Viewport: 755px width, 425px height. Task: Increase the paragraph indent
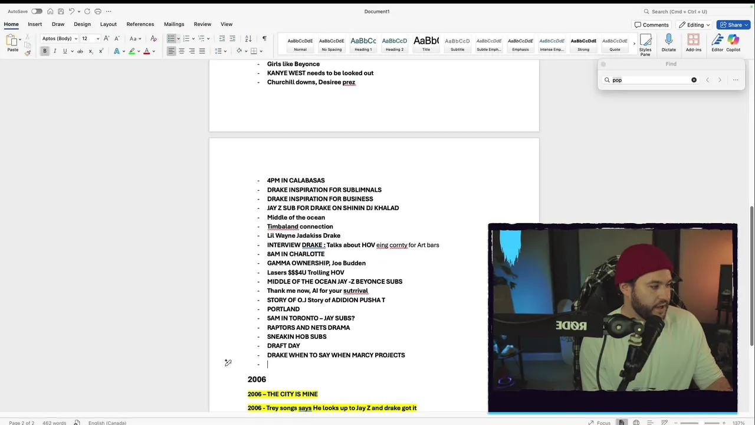point(232,38)
